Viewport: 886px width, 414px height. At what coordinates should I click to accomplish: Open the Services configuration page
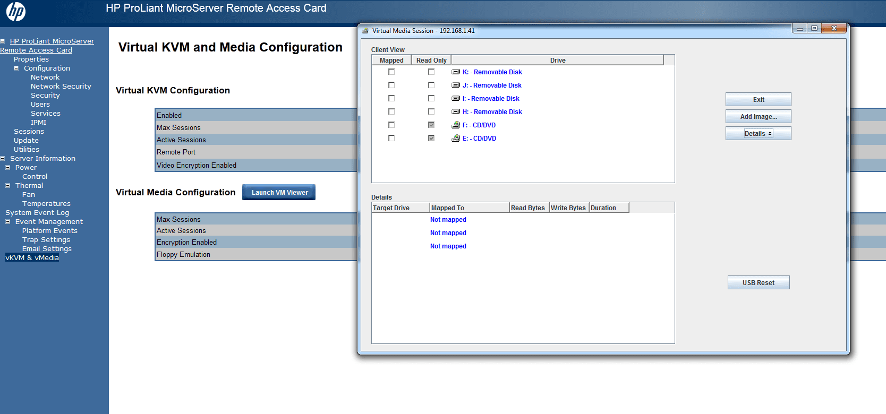pyautogui.click(x=46, y=113)
